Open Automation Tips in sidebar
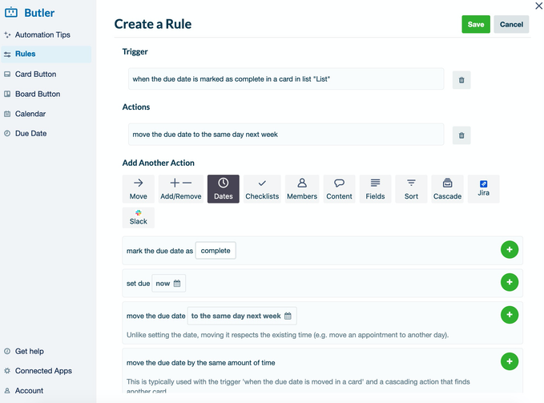The width and height of the screenshot is (544, 403). click(42, 34)
